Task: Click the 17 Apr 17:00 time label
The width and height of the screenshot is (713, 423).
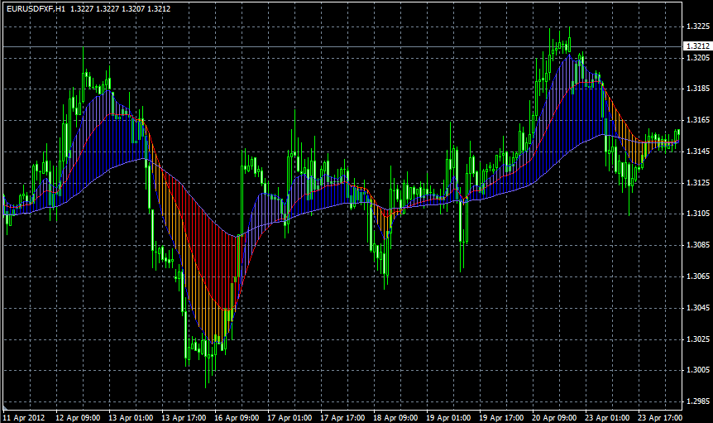Action: coord(342,417)
